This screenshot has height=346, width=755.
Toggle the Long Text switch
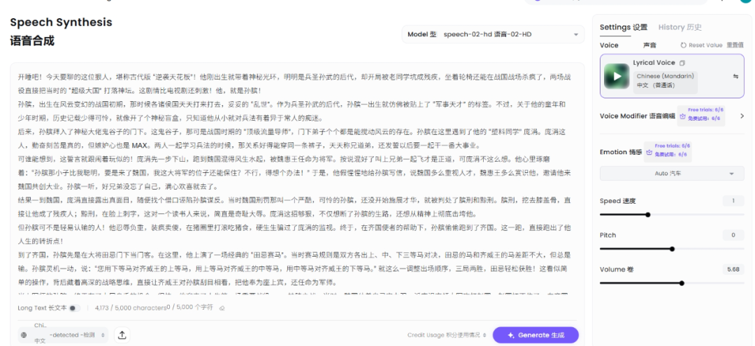point(73,308)
